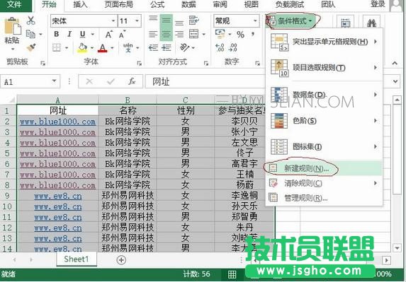The height and width of the screenshot is (282, 406).
Task: Collapse the ribbon with the up chevron
Action: [395, 63]
